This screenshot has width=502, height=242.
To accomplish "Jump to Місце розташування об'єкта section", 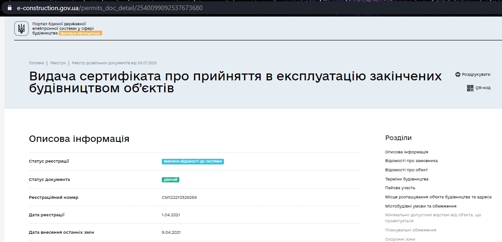I will (438, 197).
